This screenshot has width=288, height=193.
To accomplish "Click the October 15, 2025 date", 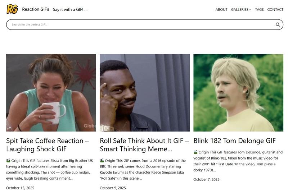I will 20,188.
